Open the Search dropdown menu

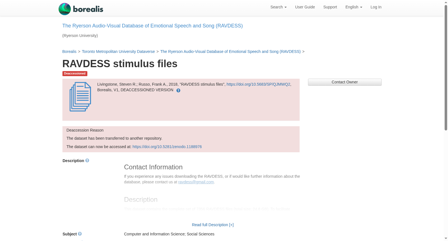coord(278,7)
